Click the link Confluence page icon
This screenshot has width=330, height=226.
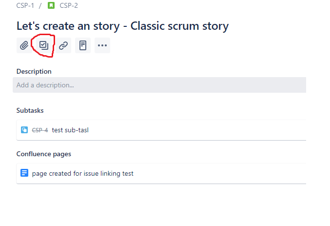[83, 45]
